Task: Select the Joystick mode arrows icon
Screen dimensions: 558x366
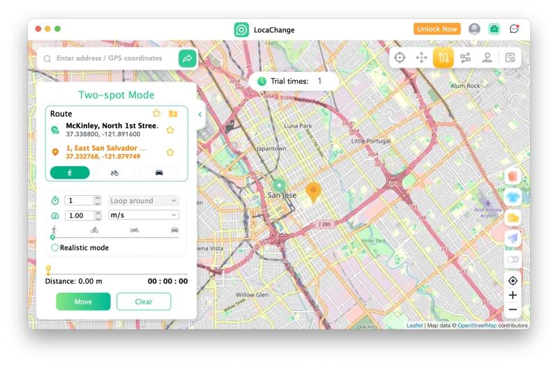Action: pyautogui.click(x=421, y=58)
